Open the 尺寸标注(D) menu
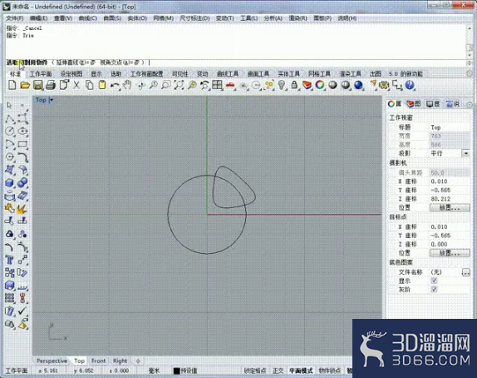The image size is (477, 378). [194, 18]
